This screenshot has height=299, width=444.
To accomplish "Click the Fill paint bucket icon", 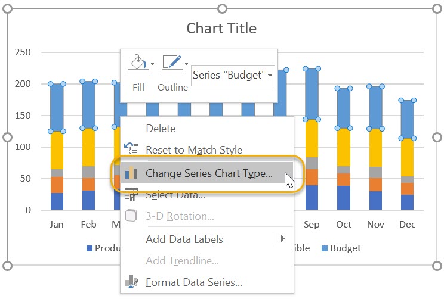I will click(138, 64).
